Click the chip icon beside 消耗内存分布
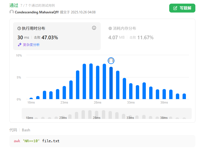 coord(110,28)
